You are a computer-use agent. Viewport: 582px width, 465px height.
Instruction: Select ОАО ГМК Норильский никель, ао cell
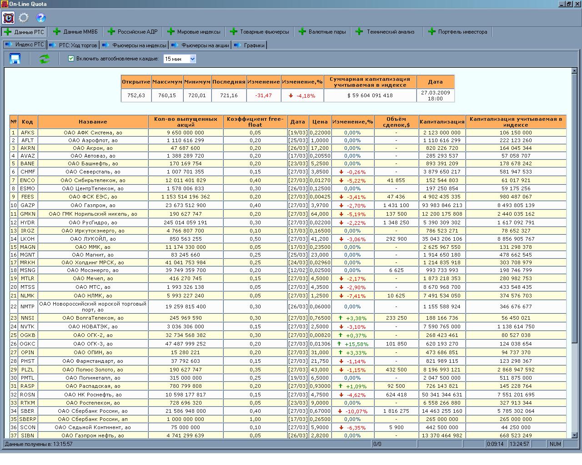93,214
